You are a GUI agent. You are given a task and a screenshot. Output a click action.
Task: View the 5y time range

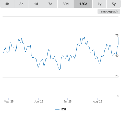[114, 4]
